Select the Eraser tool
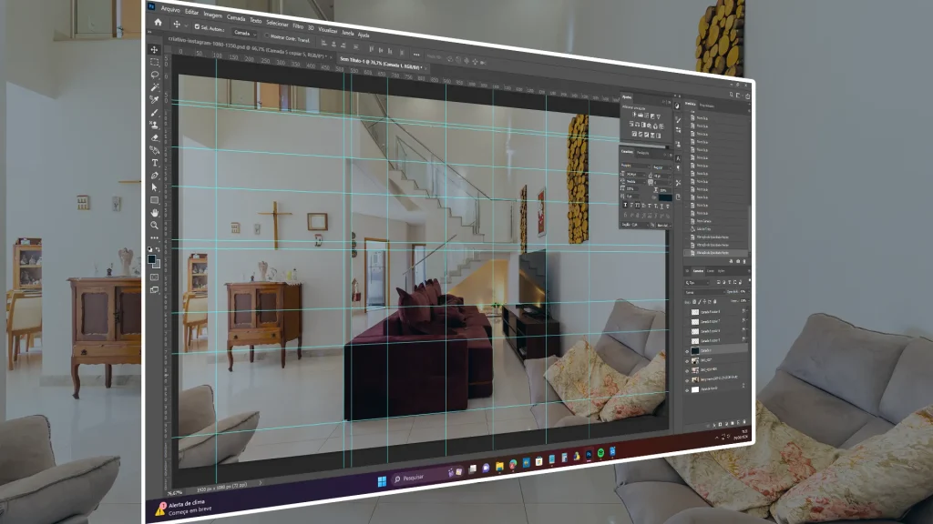 coord(155,137)
